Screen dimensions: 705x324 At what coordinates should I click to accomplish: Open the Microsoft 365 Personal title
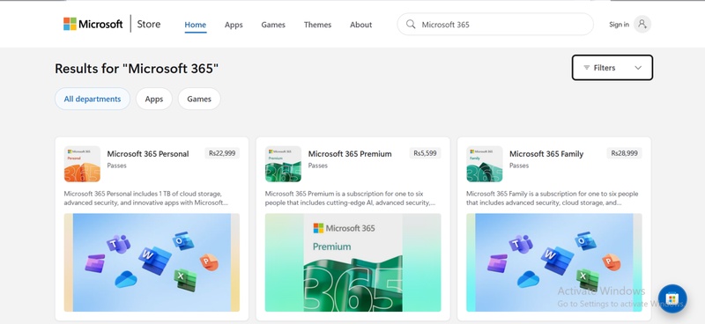click(x=148, y=154)
